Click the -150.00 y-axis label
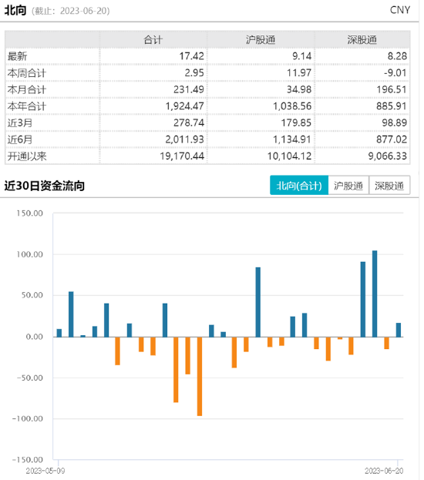Image resolution: width=424 pixels, height=480 pixels. pos(27,460)
